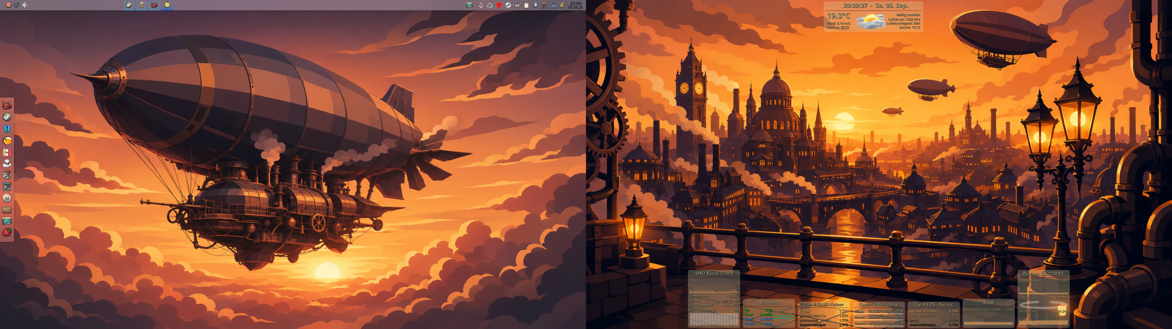This screenshot has width=1172, height=329.
Task: Click the disk drive tray icon
Action: 554,6
